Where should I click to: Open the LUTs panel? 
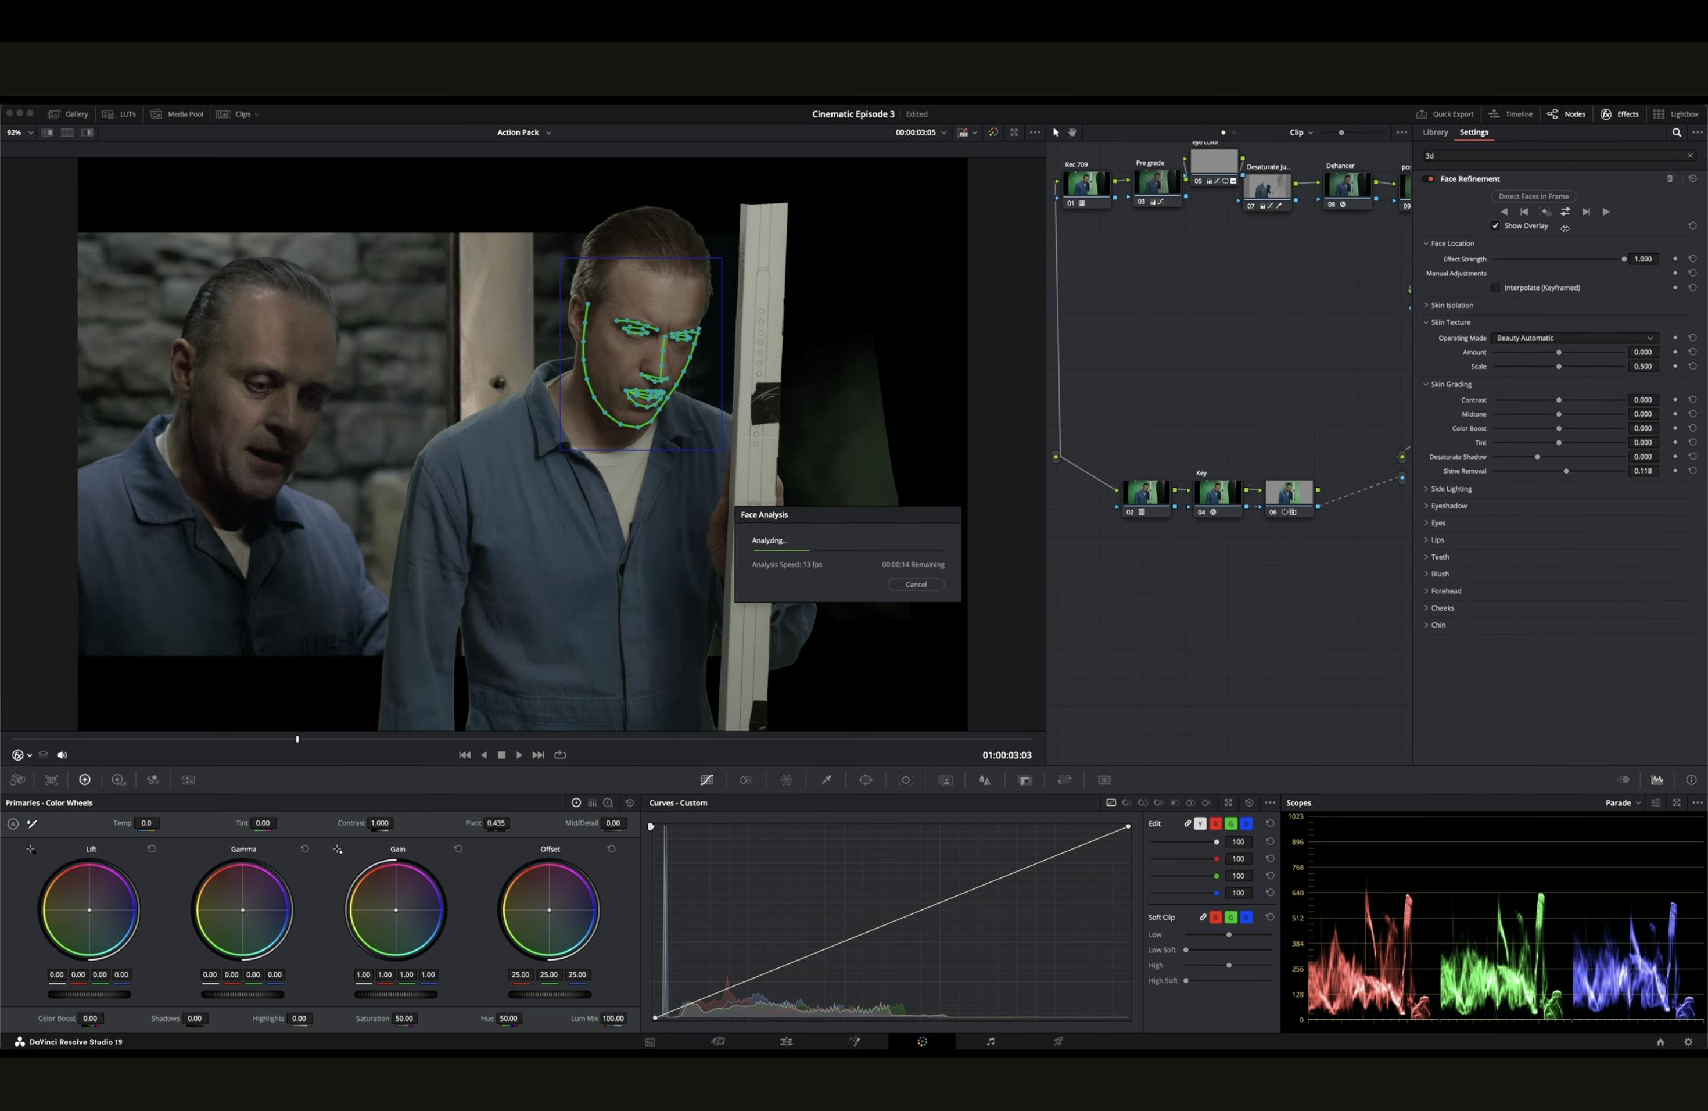click(x=119, y=114)
